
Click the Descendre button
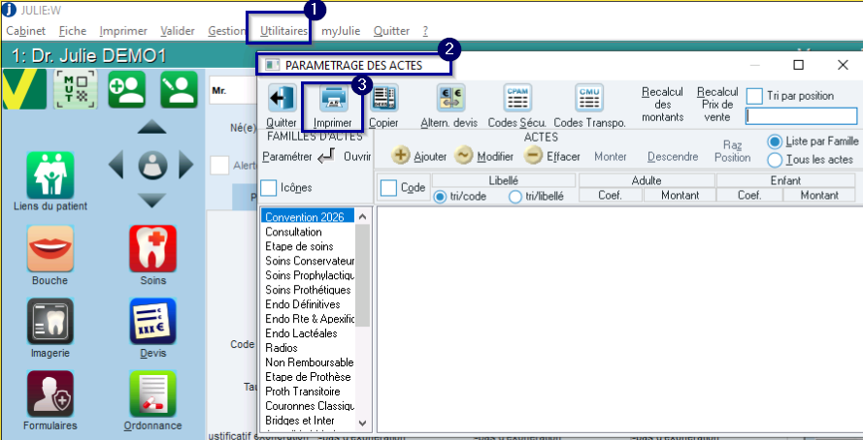pyautogui.click(x=673, y=157)
